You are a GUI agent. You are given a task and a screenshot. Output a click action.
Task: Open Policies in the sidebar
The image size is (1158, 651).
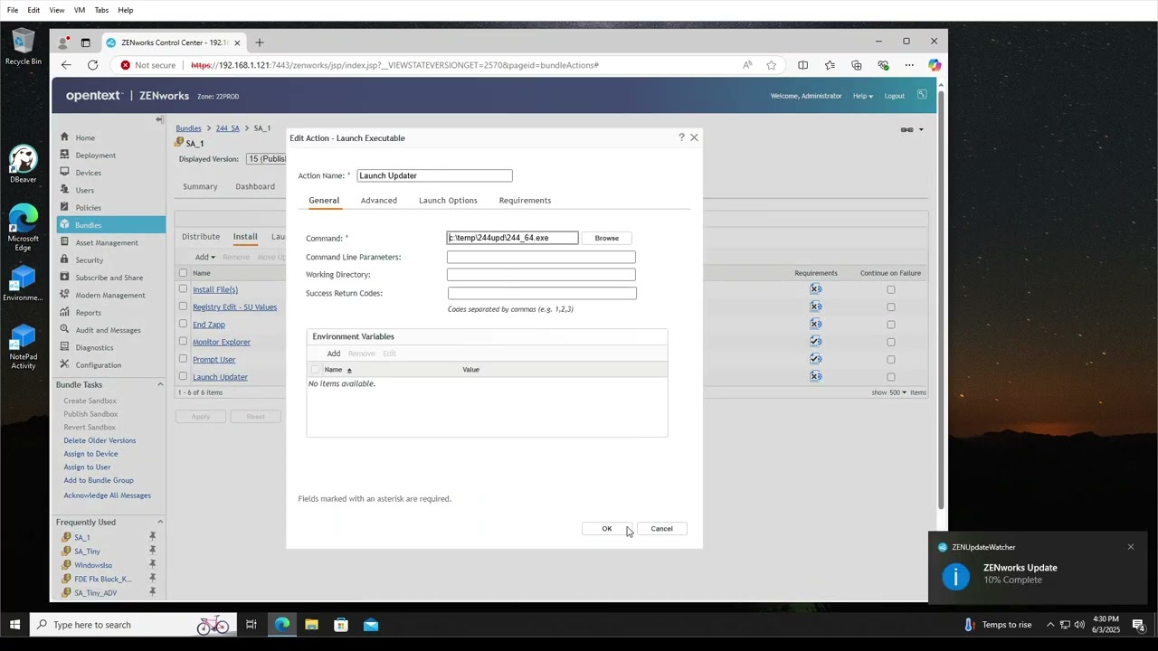pyautogui.click(x=88, y=208)
